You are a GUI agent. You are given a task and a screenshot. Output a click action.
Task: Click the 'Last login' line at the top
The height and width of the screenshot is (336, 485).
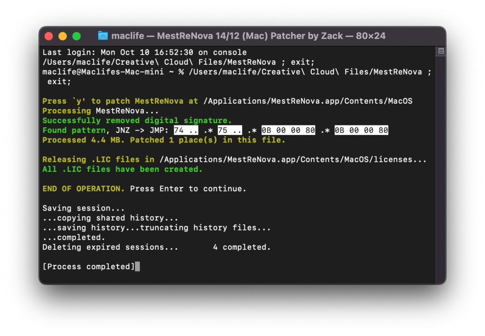pos(144,53)
